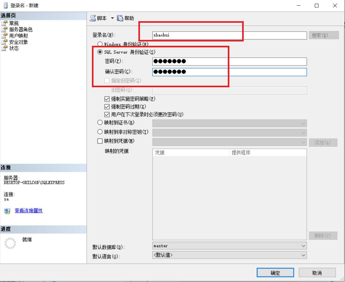
Task: Focus the 登录名 input field
Action: pyautogui.click(x=229, y=35)
